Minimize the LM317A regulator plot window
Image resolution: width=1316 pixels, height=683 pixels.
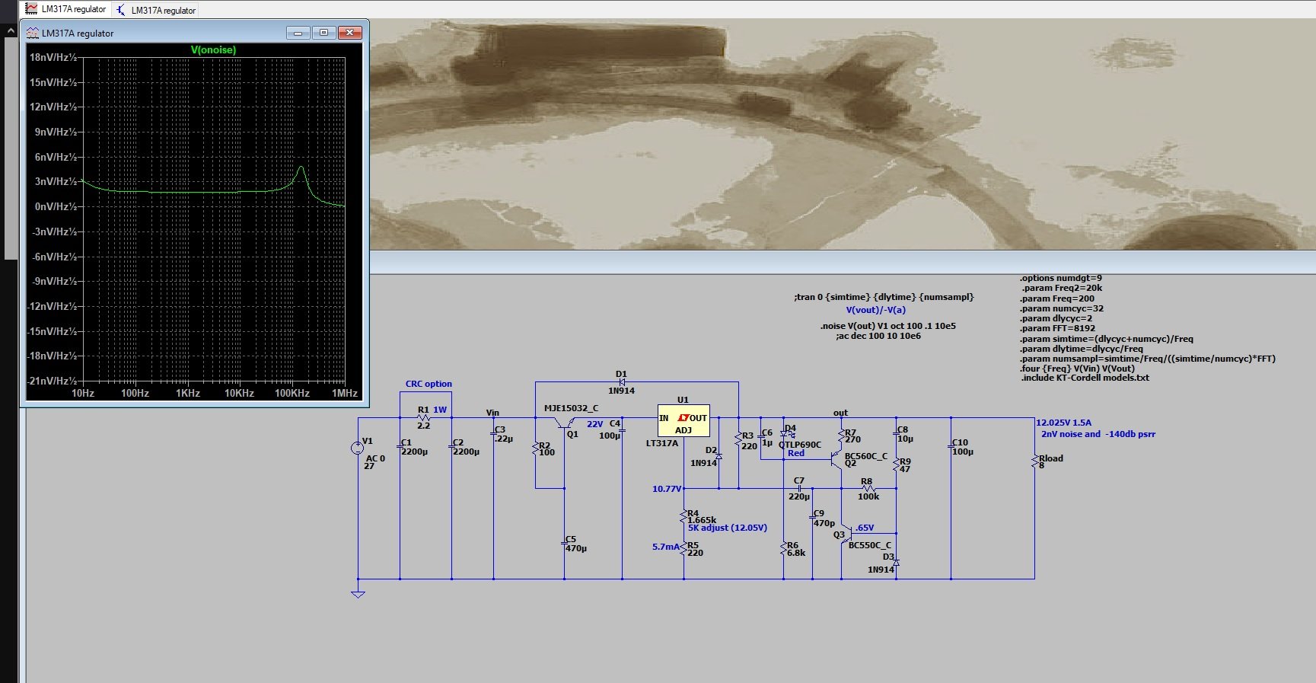(298, 33)
